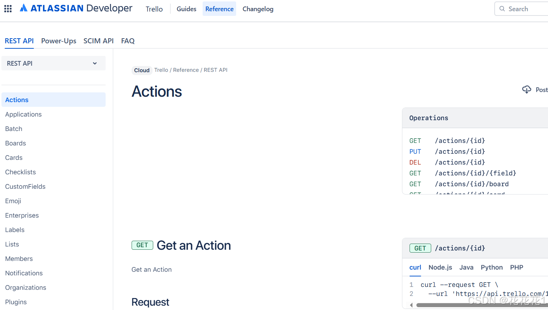Open the Trello product link
Image resolution: width=548 pixels, height=310 pixels.
[154, 9]
